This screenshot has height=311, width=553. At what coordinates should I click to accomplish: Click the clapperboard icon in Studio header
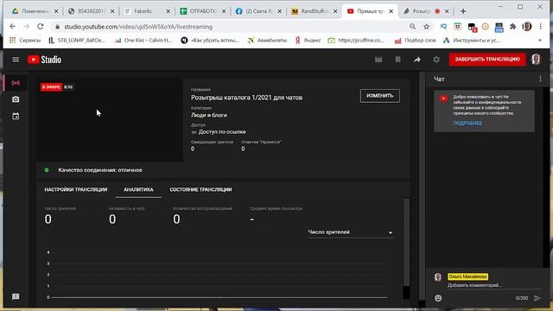pyautogui.click(x=378, y=60)
